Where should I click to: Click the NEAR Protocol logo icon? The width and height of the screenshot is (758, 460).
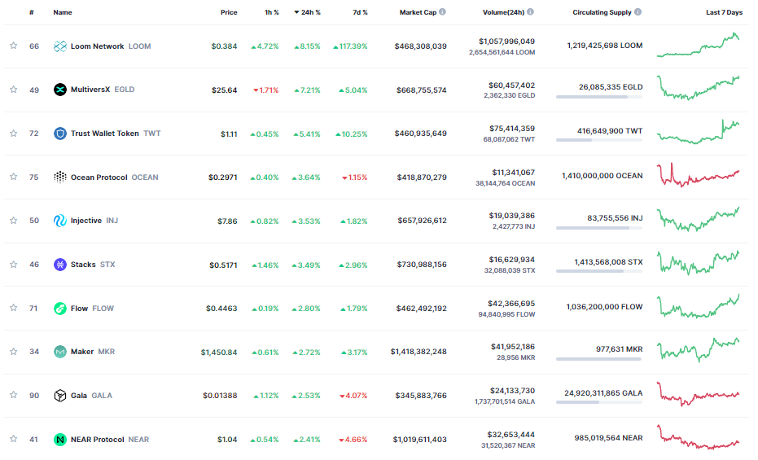pos(60,439)
